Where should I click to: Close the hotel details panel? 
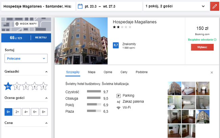212,73
